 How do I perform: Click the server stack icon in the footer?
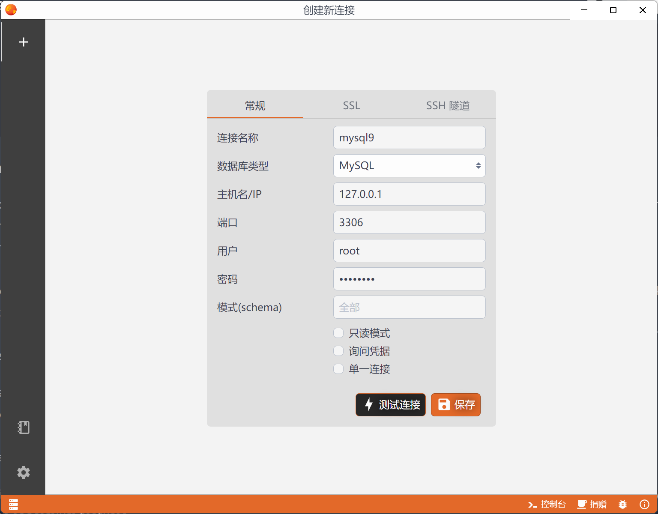(x=13, y=504)
